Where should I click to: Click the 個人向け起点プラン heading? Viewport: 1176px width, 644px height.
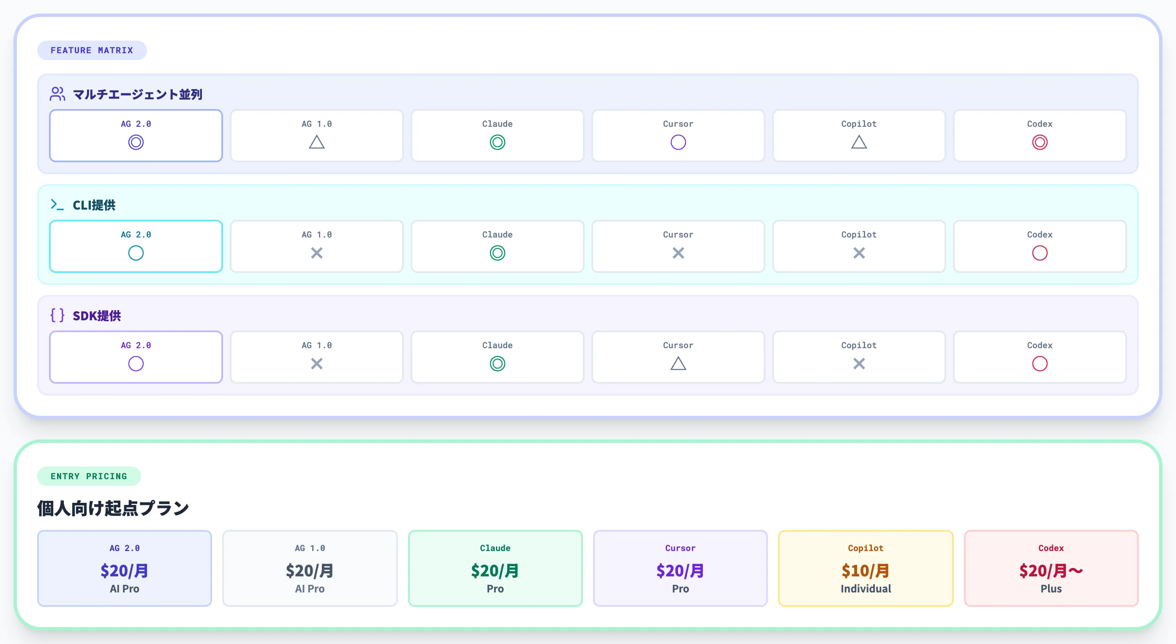tap(113, 508)
